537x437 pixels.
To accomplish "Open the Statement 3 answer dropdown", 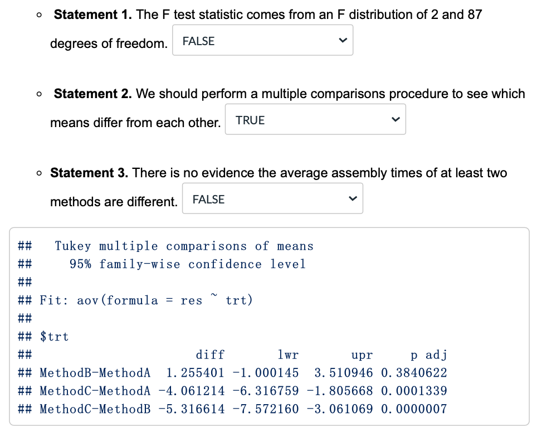I will coord(272,198).
